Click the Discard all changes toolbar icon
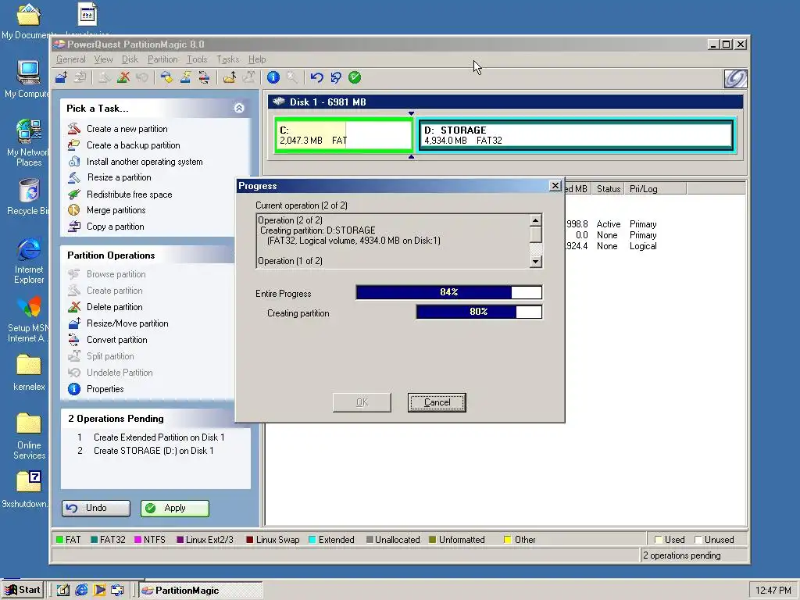 (x=336, y=77)
